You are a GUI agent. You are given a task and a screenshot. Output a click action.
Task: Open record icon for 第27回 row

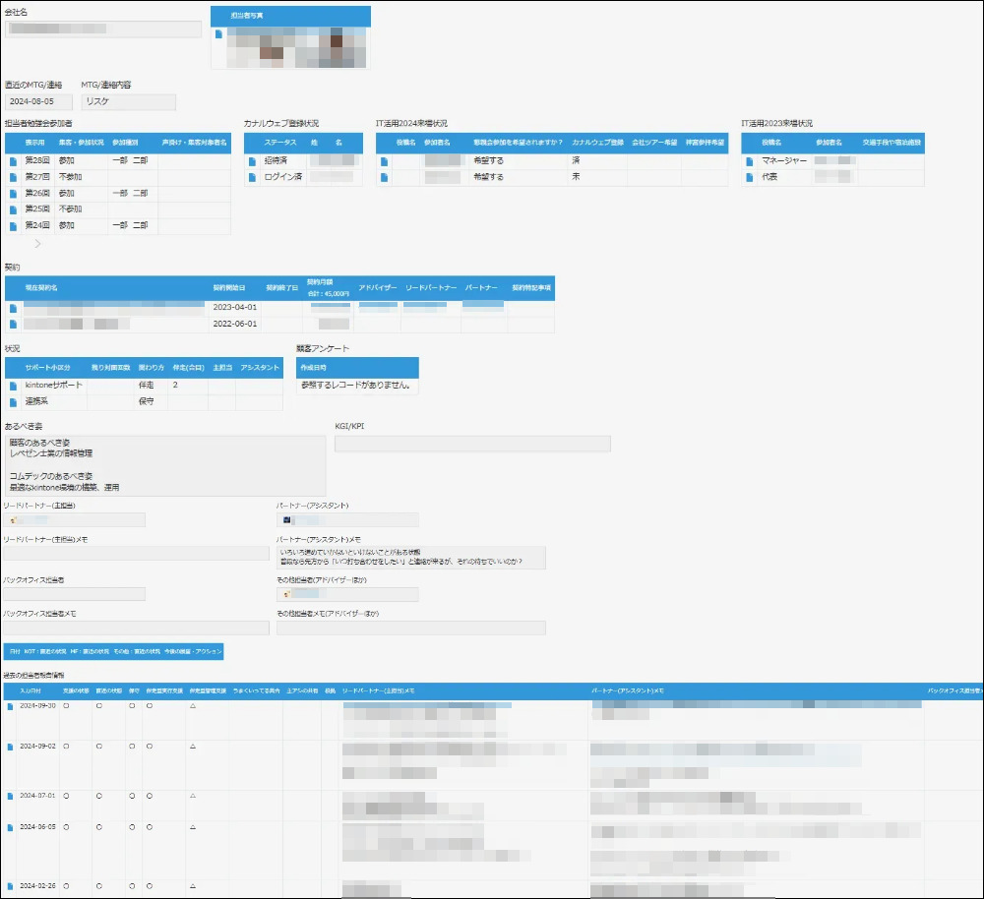13,178
